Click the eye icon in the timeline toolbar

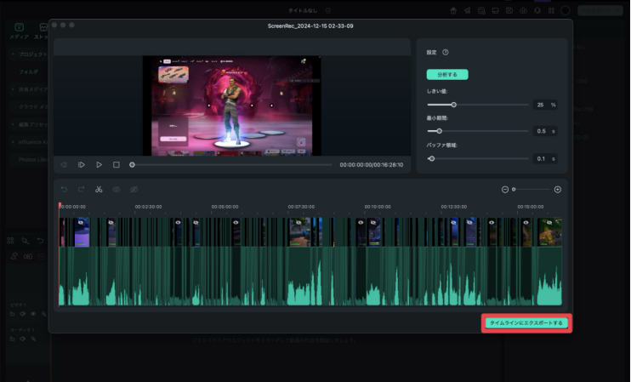pos(117,189)
